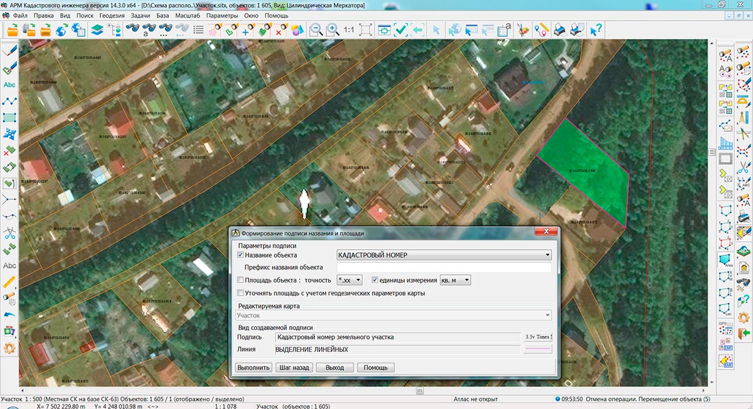
Task: Click the Префикс названия объекта input field
Action: [x=443, y=267]
